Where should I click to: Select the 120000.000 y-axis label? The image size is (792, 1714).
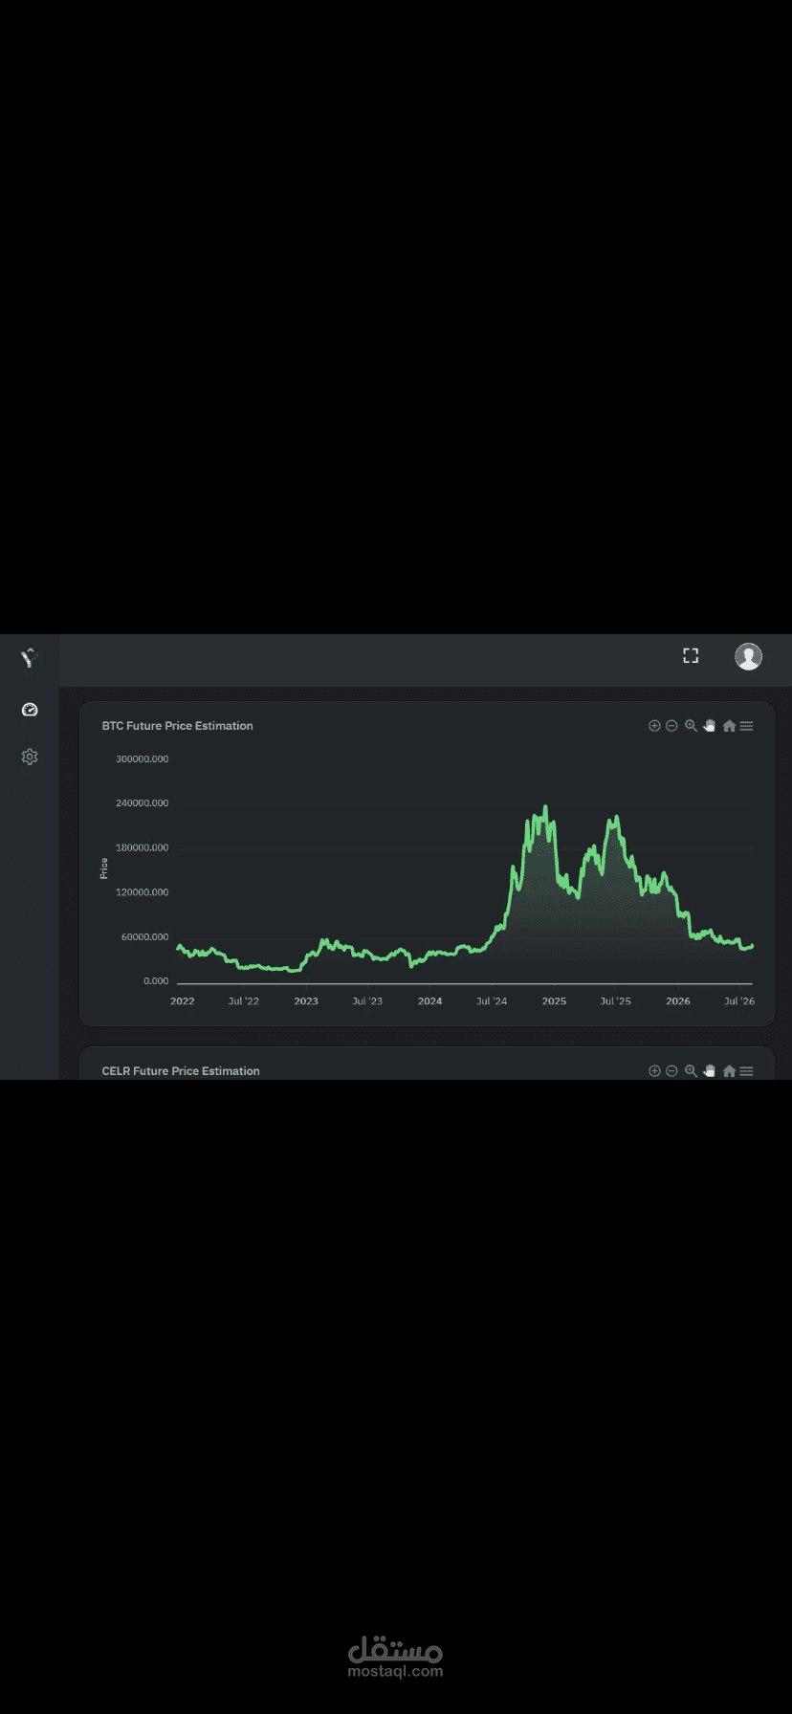point(143,892)
